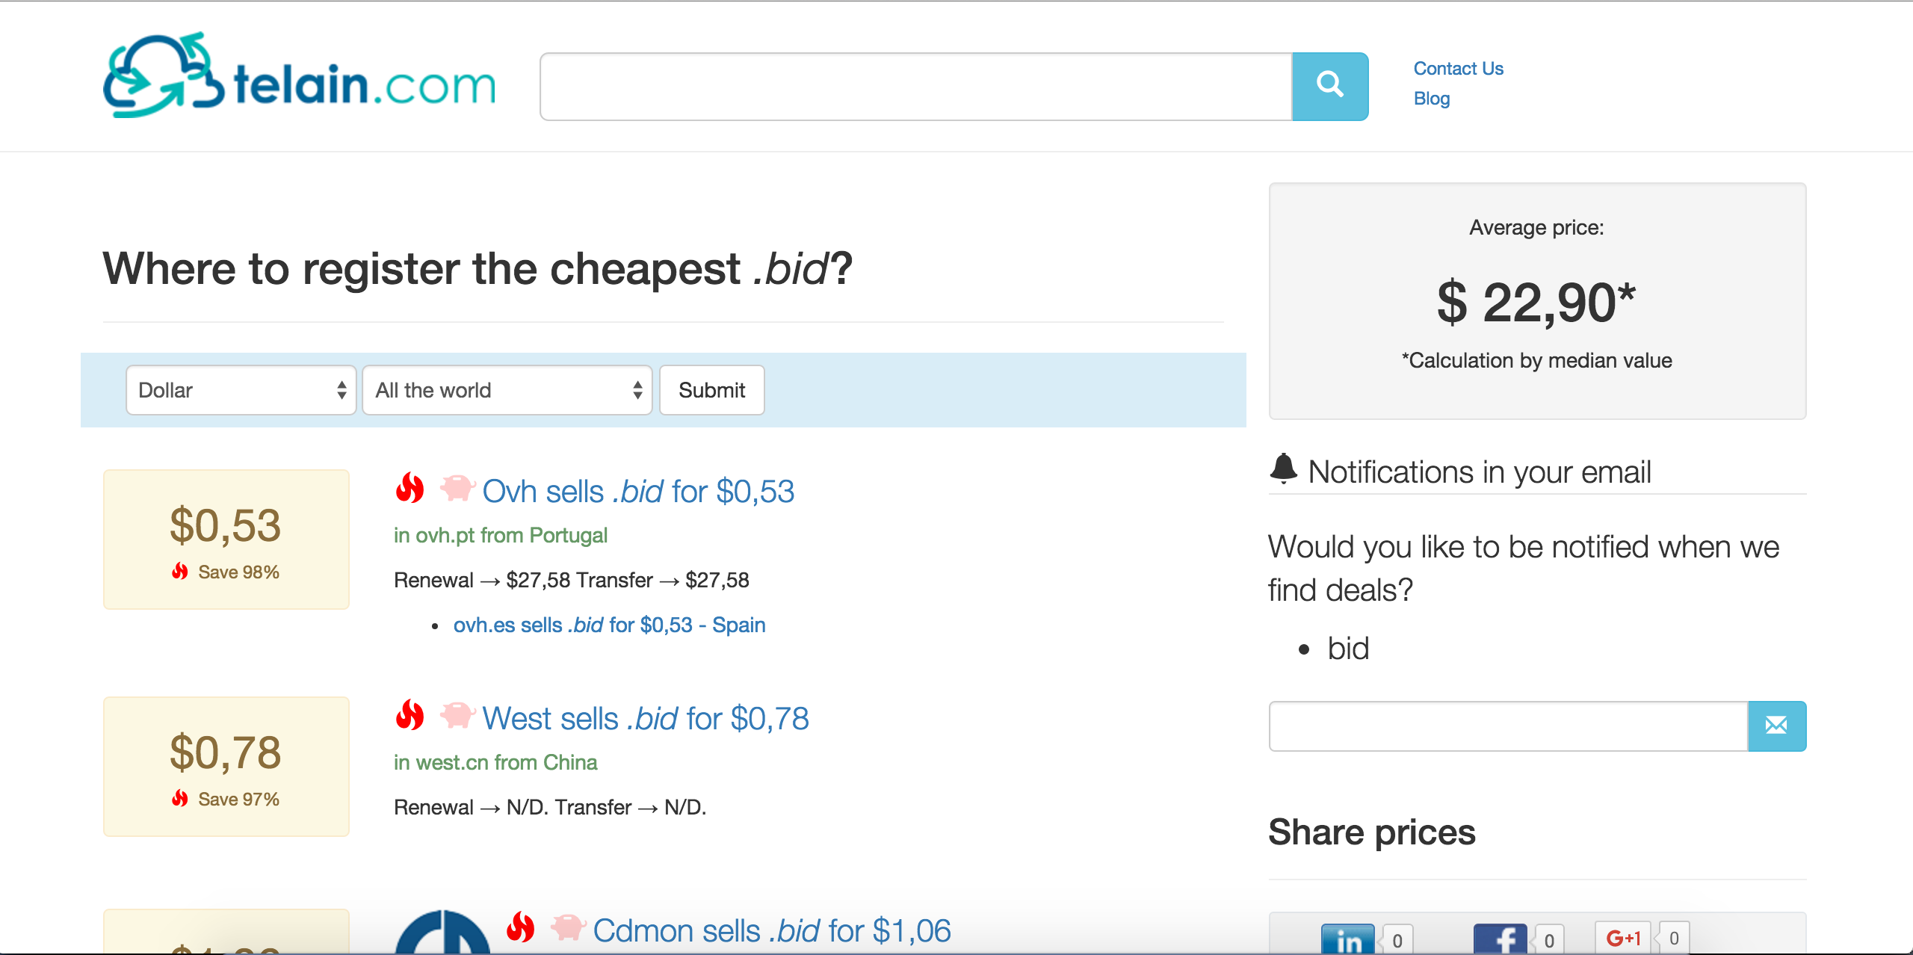Viewport: 1913px width, 955px height.
Task: Open the Dollar currency dropdown
Action: point(241,390)
